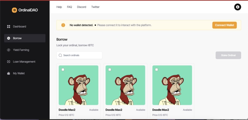Click the first card's Available status
Screen dimensions: 248x120
click(94, 110)
